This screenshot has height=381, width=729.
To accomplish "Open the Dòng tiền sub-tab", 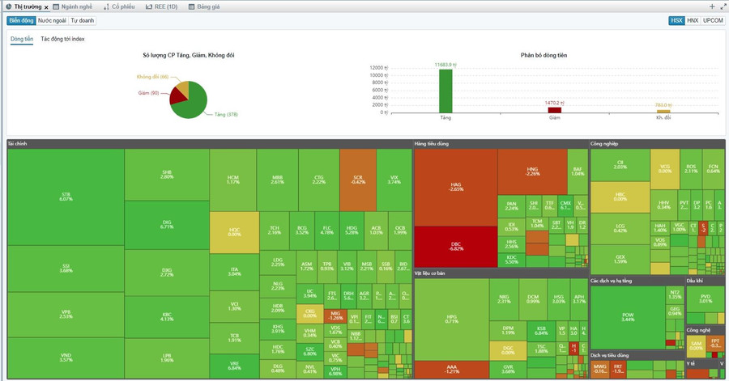I will (x=22, y=39).
